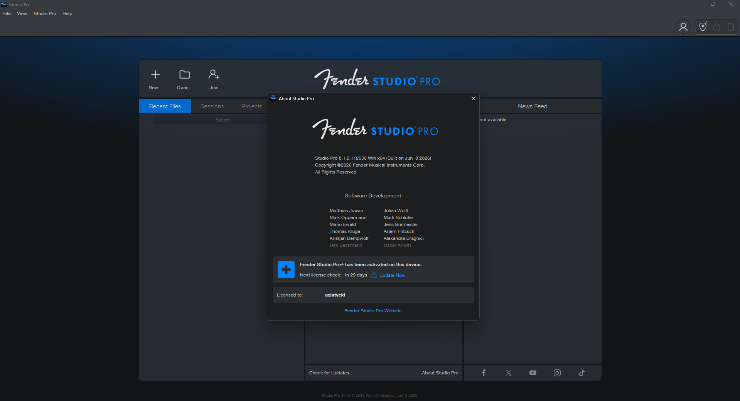Click the home icon in top toolbar
740x401 pixels.
pos(717,27)
